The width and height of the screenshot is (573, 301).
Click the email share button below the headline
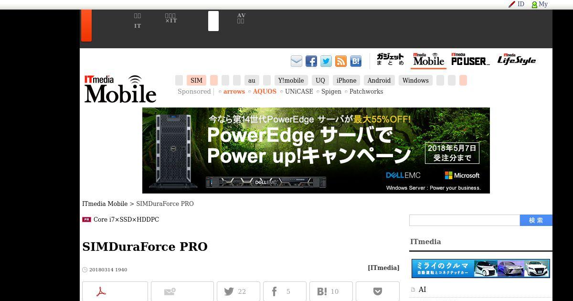182,291
